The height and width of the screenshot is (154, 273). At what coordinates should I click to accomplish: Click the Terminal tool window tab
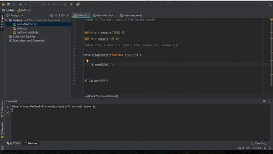(31, 143)
